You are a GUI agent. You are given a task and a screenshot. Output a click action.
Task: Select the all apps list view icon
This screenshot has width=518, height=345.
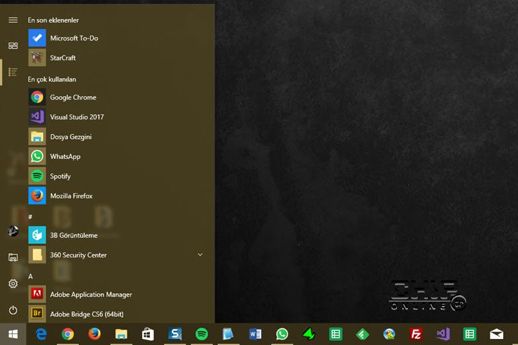(13, 72)
